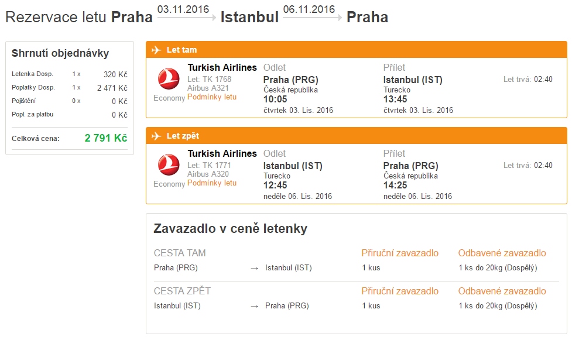Click the 06.11.2016 date arrow in the title
This screenshot has height=340, width=572.
312,18
